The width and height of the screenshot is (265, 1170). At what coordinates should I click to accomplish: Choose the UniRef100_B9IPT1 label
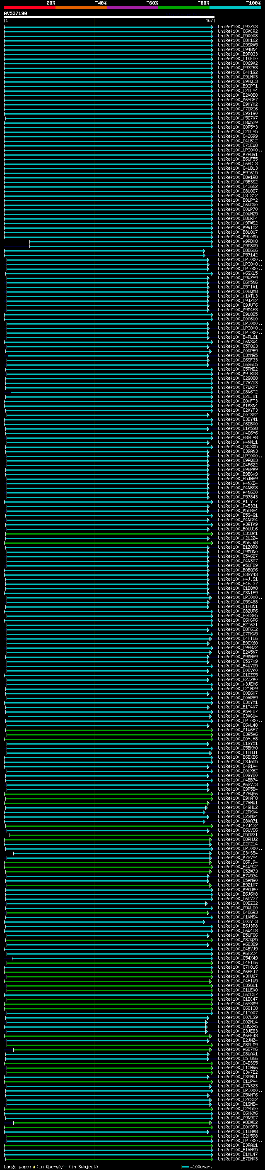pyautogui.click(x=238, y=86)
